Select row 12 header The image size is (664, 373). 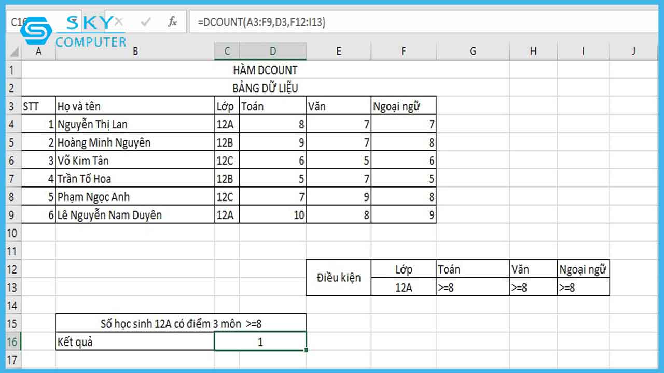[14, 269]
